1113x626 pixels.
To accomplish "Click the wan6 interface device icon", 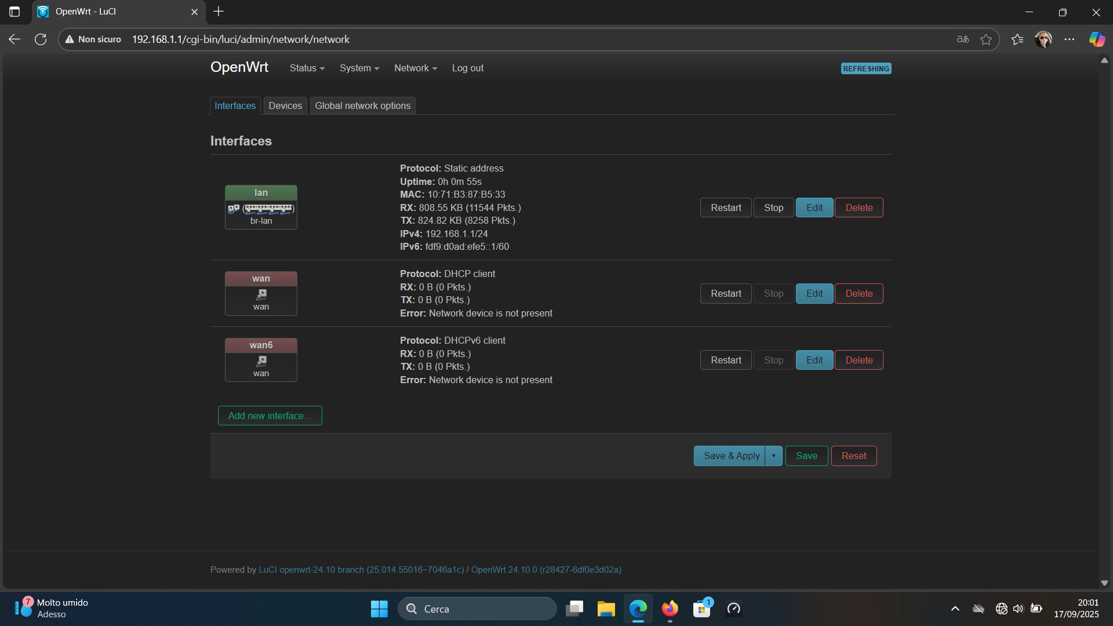I will pos(261,361).
